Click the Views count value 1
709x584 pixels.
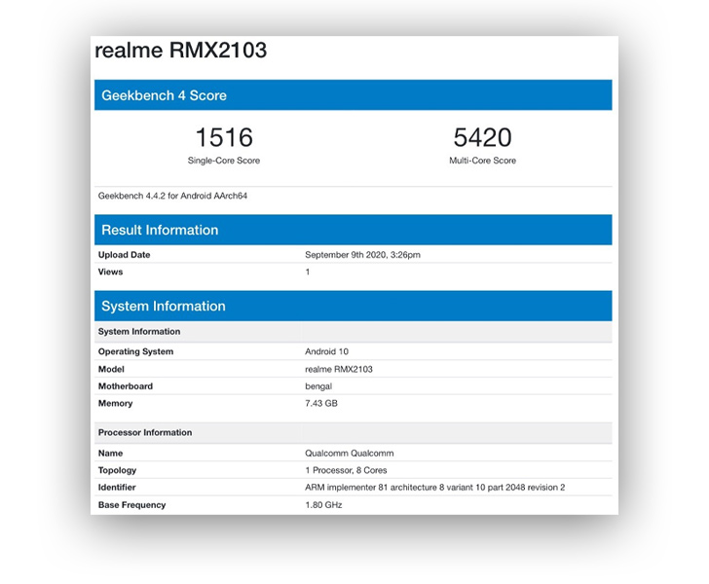(x=308, y=272)
